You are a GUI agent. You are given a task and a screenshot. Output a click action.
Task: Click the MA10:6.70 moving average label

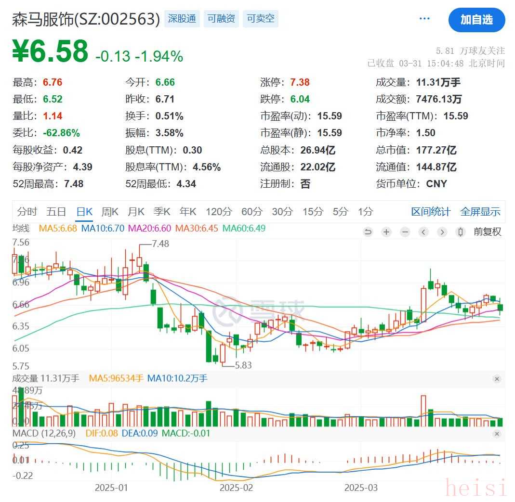tap(103, 228)
